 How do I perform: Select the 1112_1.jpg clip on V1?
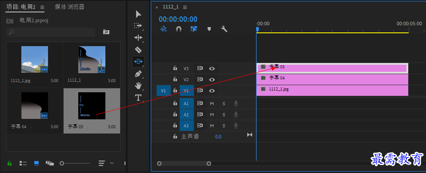tap(332, 90)
